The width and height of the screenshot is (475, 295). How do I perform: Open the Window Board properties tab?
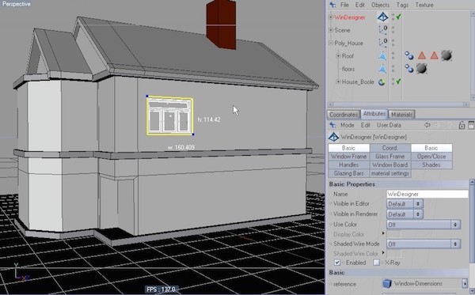pyautogui.click(x=389, y=165)
